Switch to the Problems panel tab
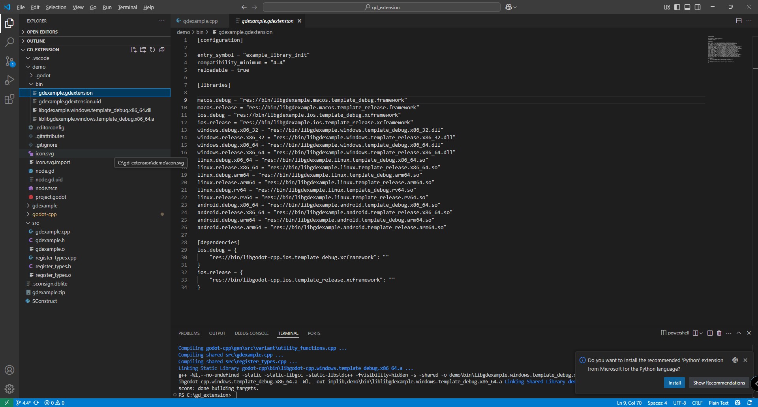The height and width of the screenshot is (407, 758). coord(189,333)
